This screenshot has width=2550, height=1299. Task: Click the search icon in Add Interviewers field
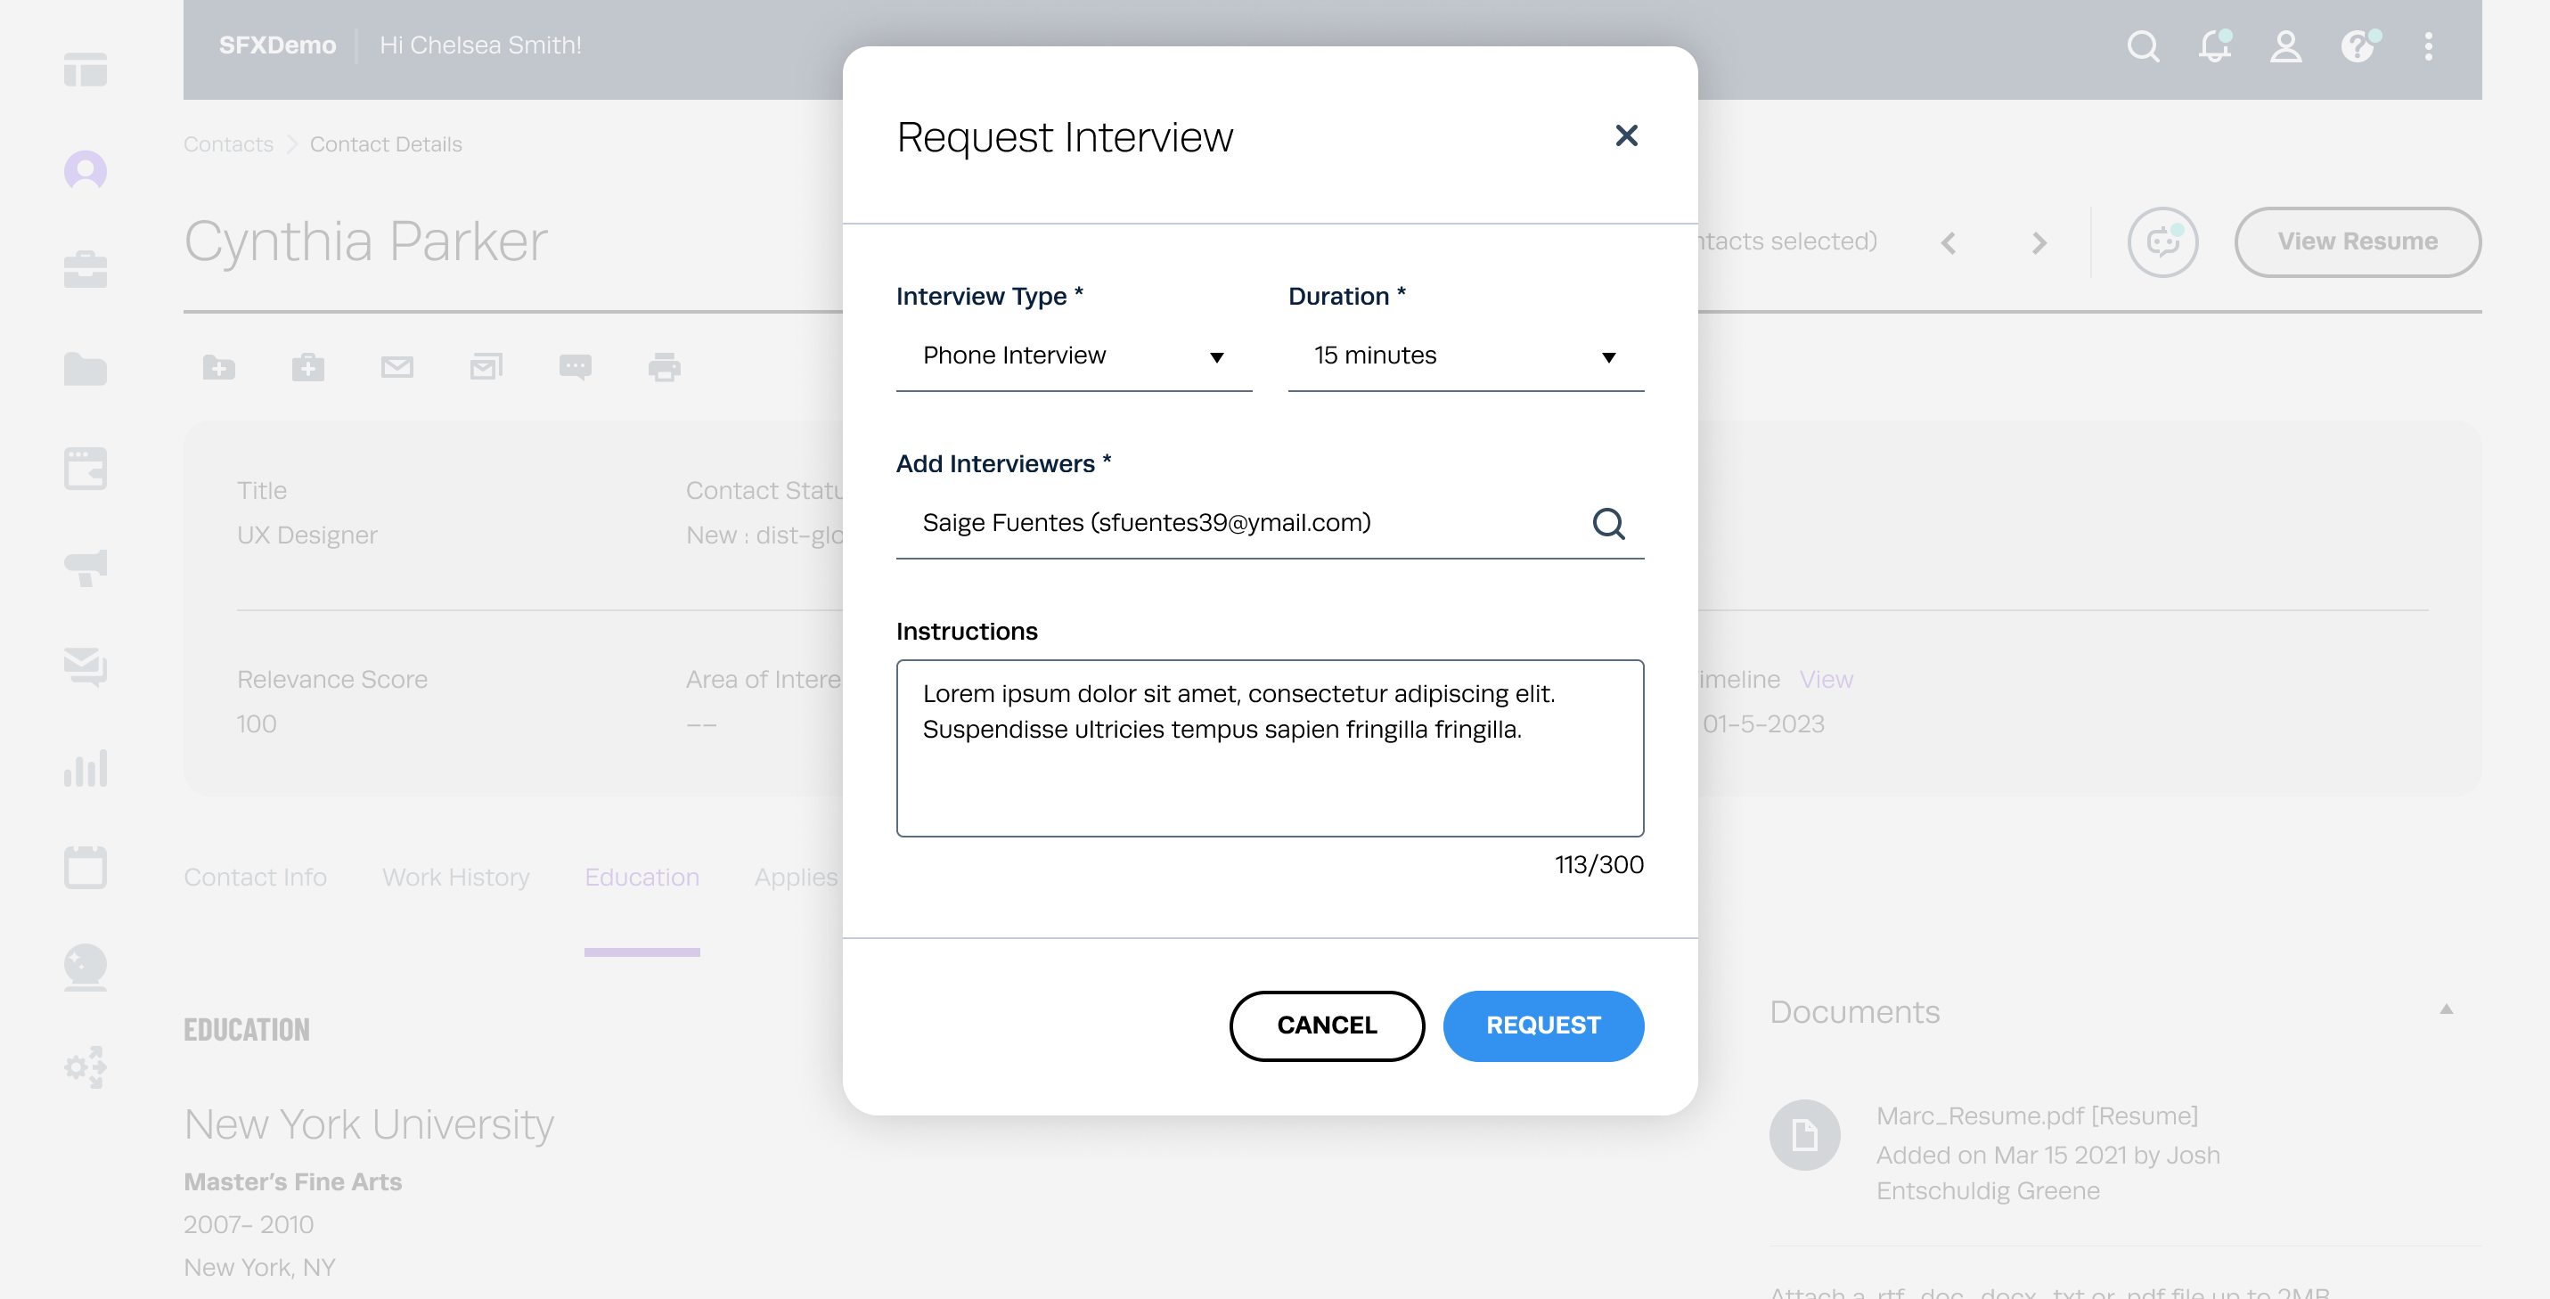(1607, 523)
